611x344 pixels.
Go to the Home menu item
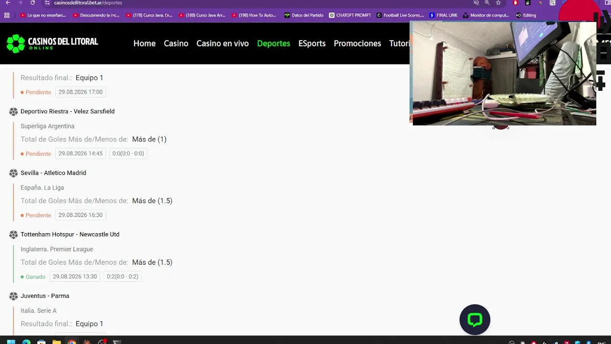[x=145, y=43]
